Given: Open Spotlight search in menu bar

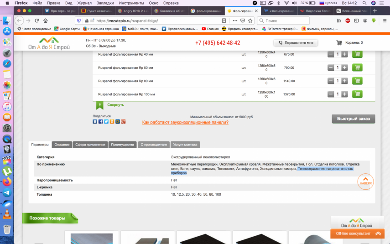Looking at the screenshot, I should 364,3.
